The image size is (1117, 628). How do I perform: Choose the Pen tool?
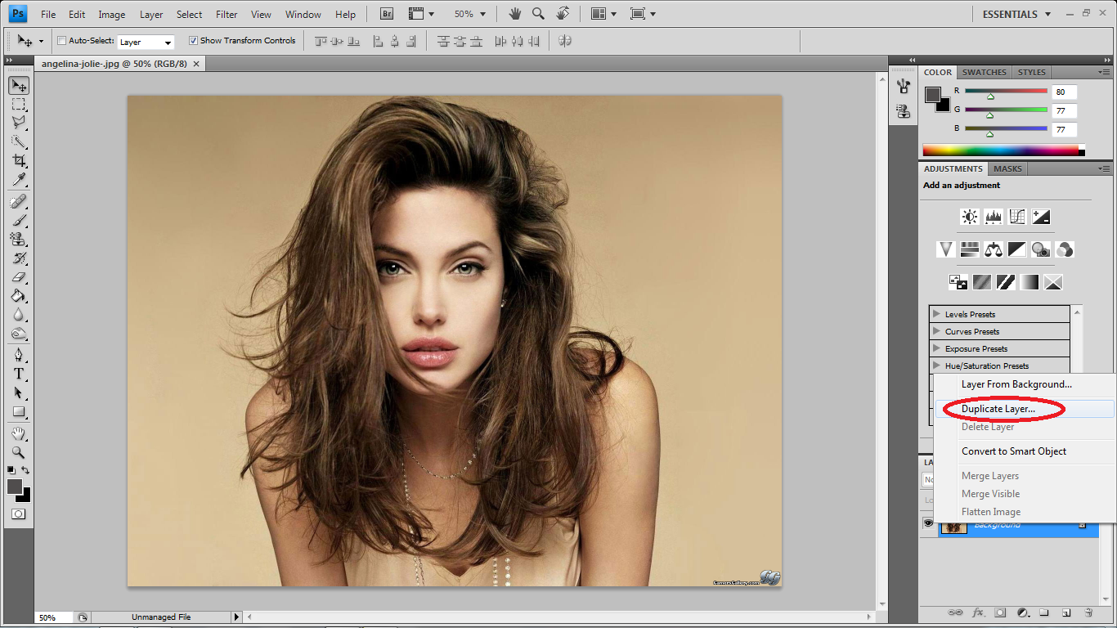click(19, 355)
